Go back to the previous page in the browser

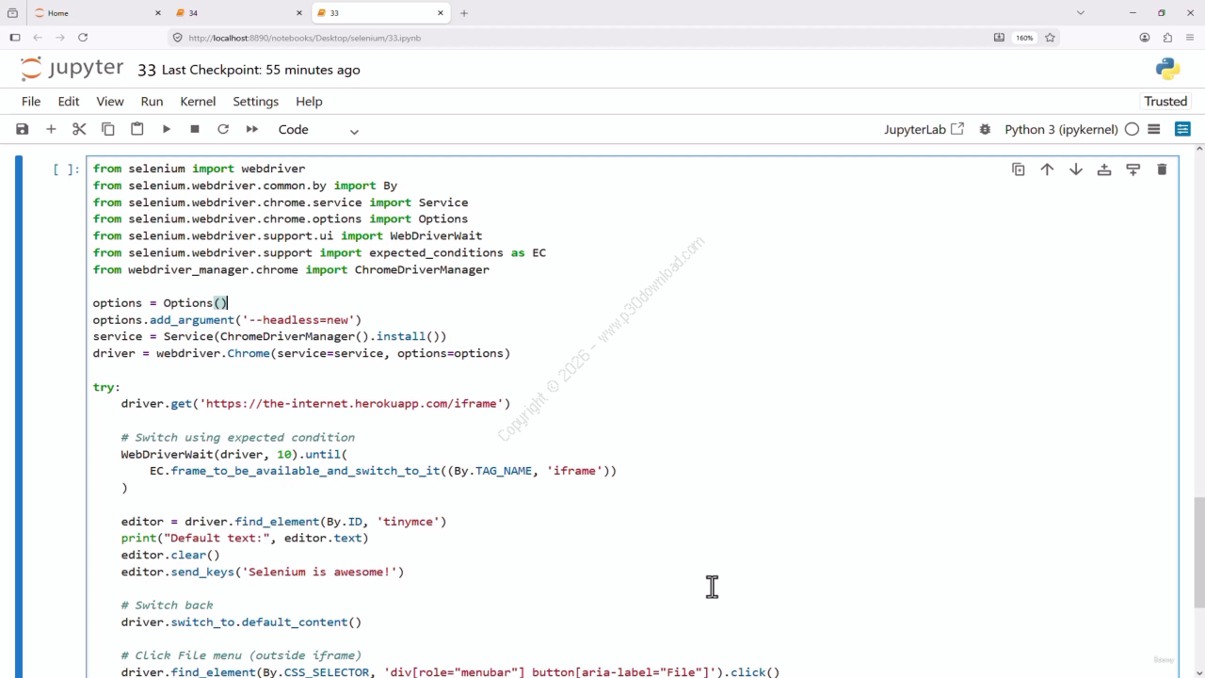38,38
